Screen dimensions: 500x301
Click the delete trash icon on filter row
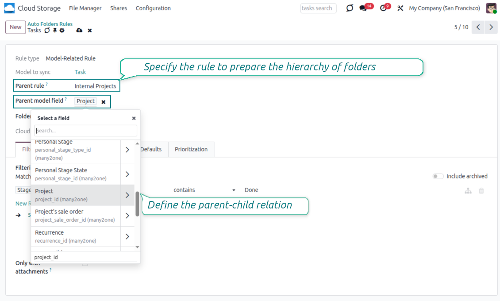pyautogui.click(x=481, y=191)
